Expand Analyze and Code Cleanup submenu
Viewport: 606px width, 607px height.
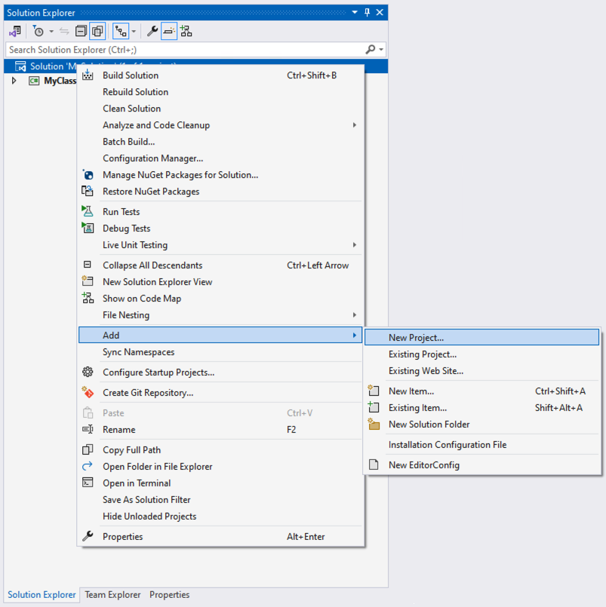[221, 125]
